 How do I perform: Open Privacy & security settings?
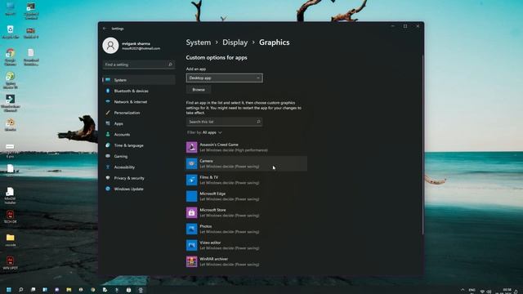click(x=139, y=178)
